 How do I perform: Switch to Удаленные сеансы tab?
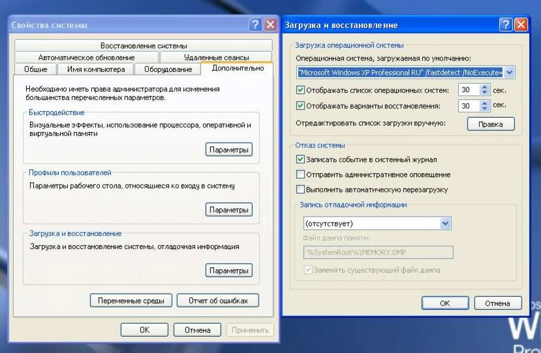(216, 57)
